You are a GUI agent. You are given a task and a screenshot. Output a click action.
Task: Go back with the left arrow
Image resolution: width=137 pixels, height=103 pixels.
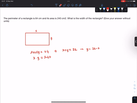pyautogui.click(x=3, y=5)
